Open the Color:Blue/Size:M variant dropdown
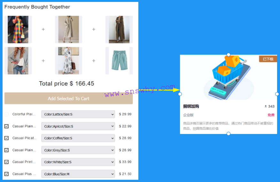This screenshot has width=280, height=182. 78,174
